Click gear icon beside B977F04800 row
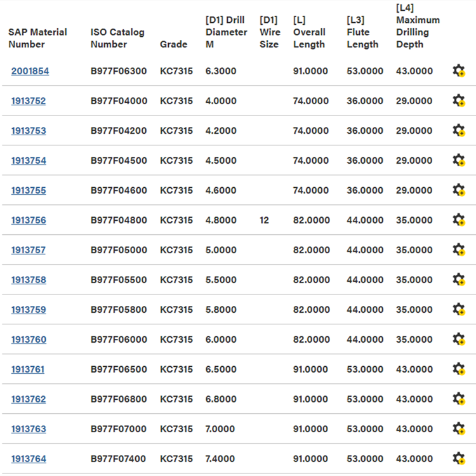This screenshot has width=476, height=476. [459, 220]
